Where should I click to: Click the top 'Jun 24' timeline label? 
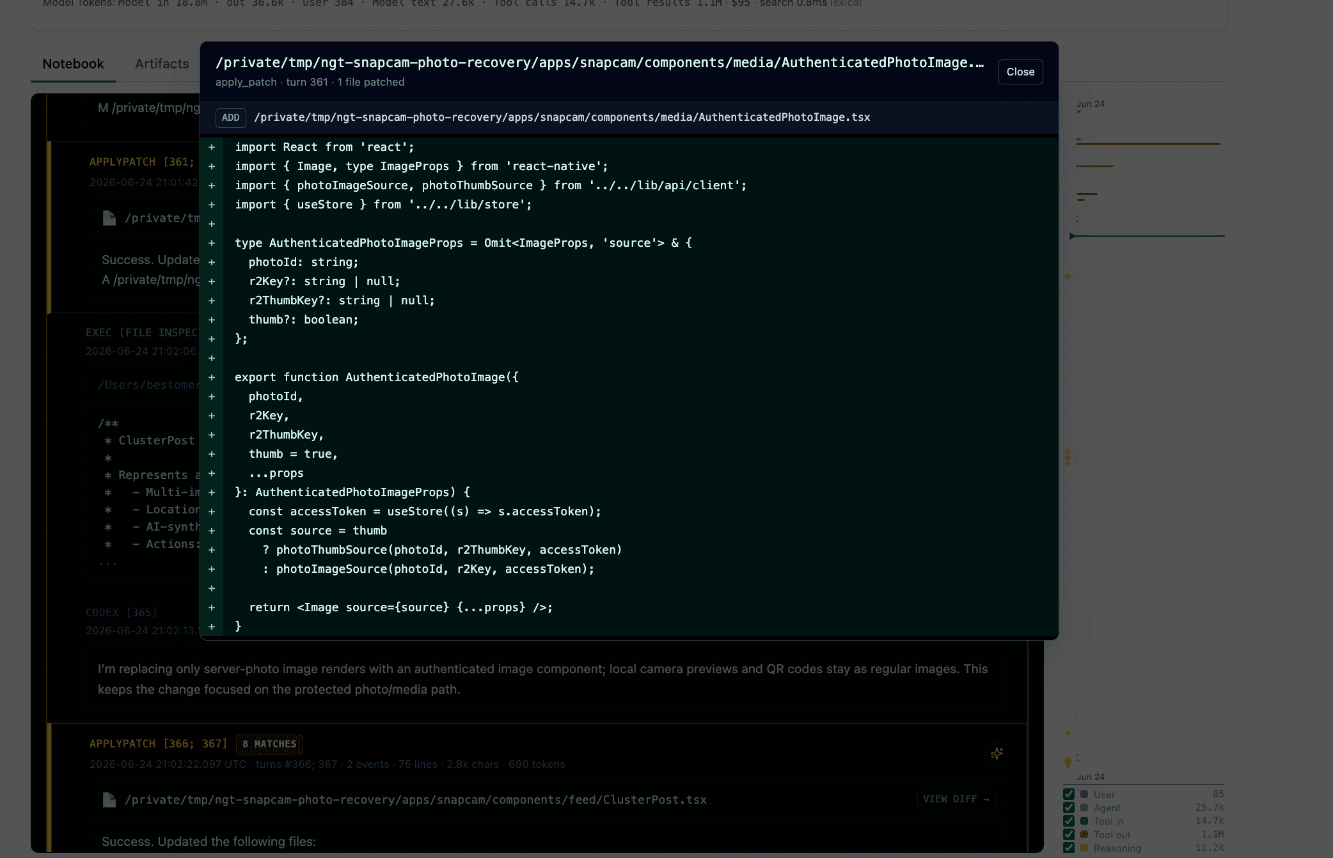pos(1090,104)
